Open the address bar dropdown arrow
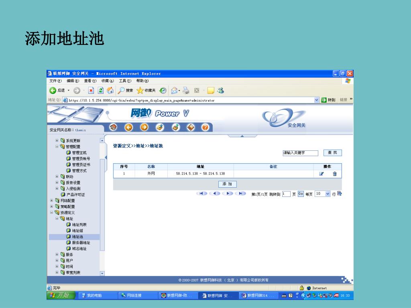This screenshot has height=308, width=411. click(x=316, y=100)
